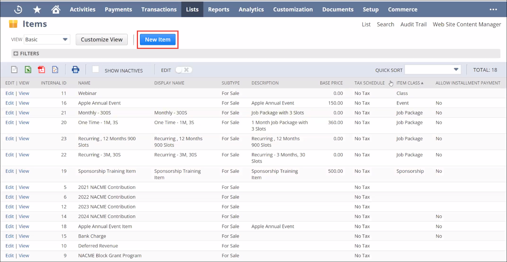
Task: Sort by Item Class column header
Action: pyautogui.click(x=408, y=83)
